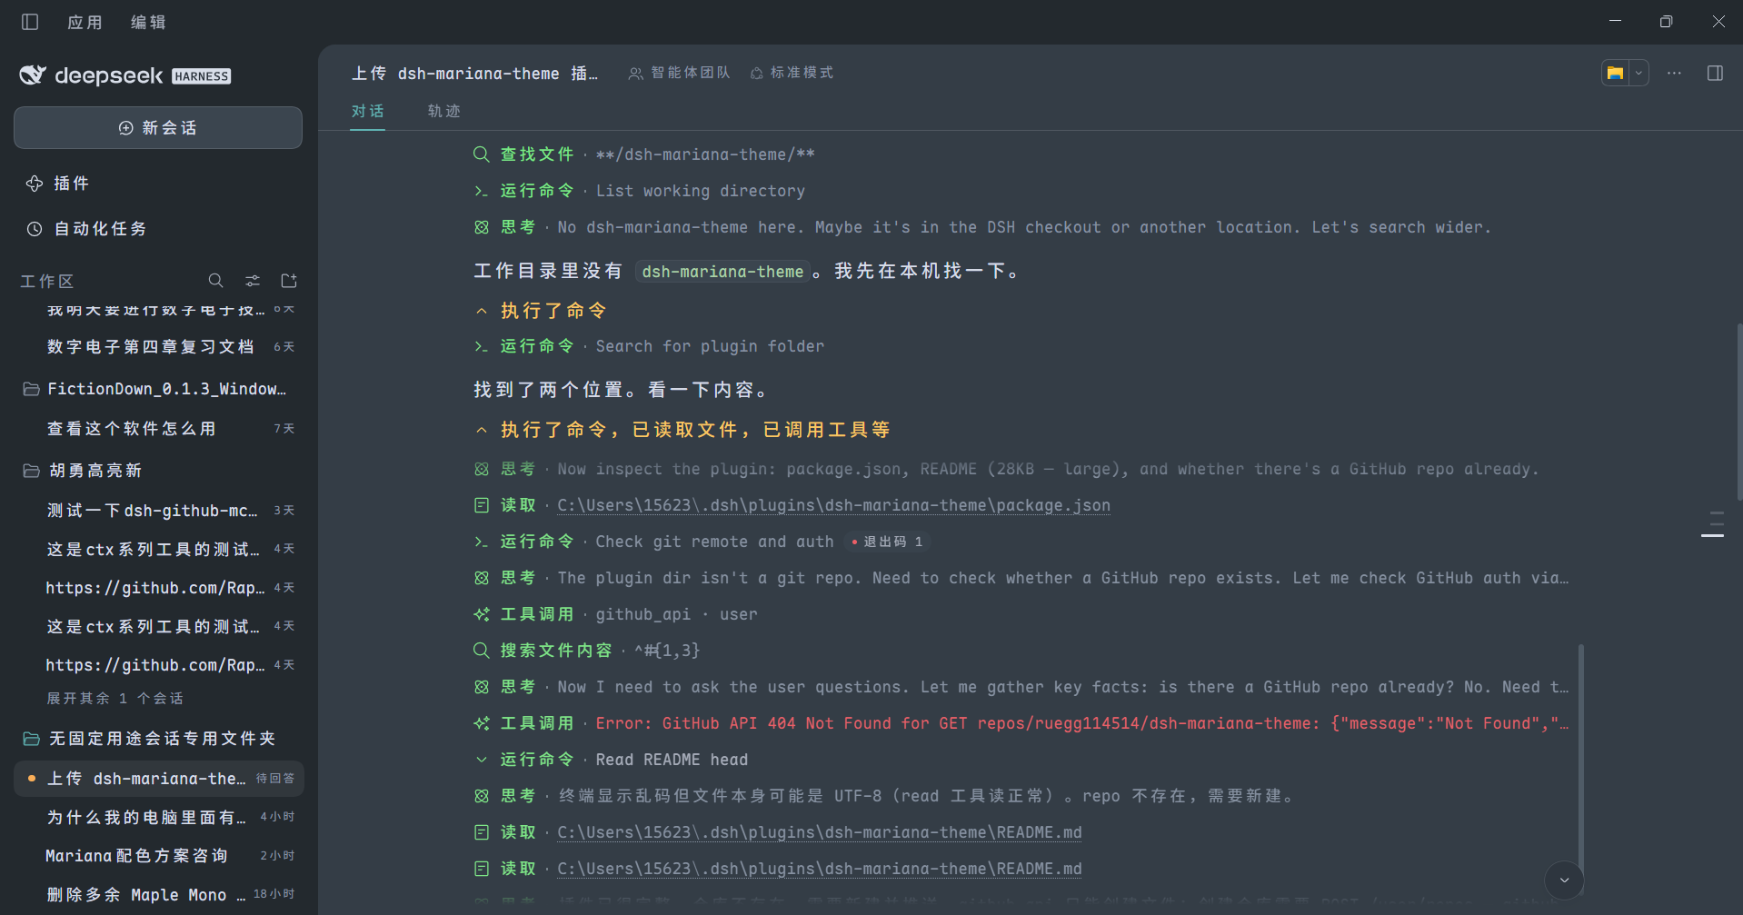Viewport: 1743px width, 915px height.
Task: Open the 编辑 menu
Action: click(x=148, y=22)
